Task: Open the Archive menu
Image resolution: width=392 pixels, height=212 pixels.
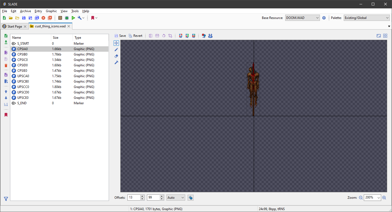Action: click(25, 11)
